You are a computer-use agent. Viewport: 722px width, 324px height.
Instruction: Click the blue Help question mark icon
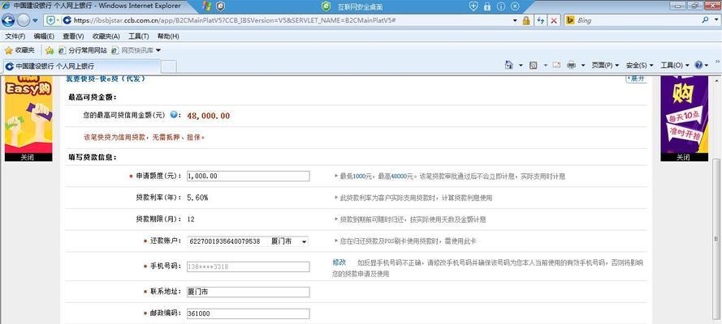click(698, 65)
